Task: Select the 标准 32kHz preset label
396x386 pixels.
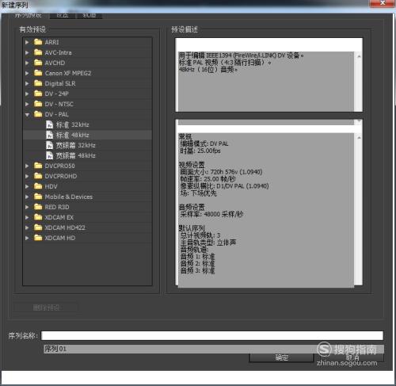Action: click(x=72, y=124)
